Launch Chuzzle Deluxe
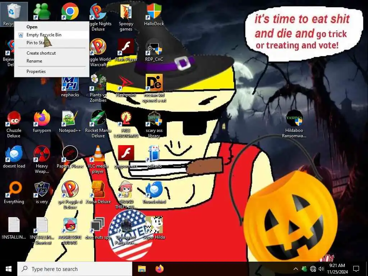 pyautogui.click(x=14, y=124)
